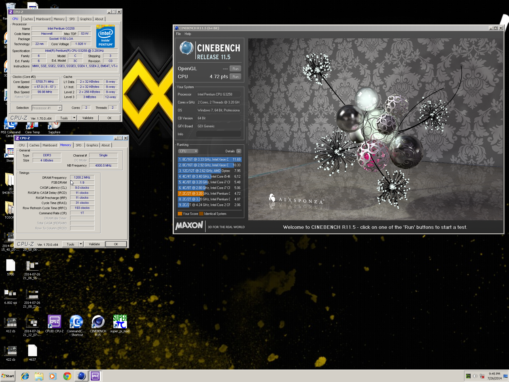Open the file named 4637 on the desktop

tap(32, 352)
